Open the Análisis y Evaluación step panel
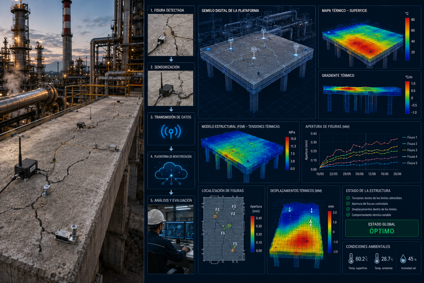This screenshot has width=424, height=283. pos(171,235)
